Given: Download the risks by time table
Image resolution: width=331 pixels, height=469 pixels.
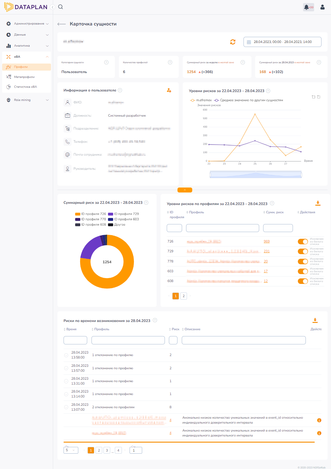Looking at the screenshot, I should 315,320.
